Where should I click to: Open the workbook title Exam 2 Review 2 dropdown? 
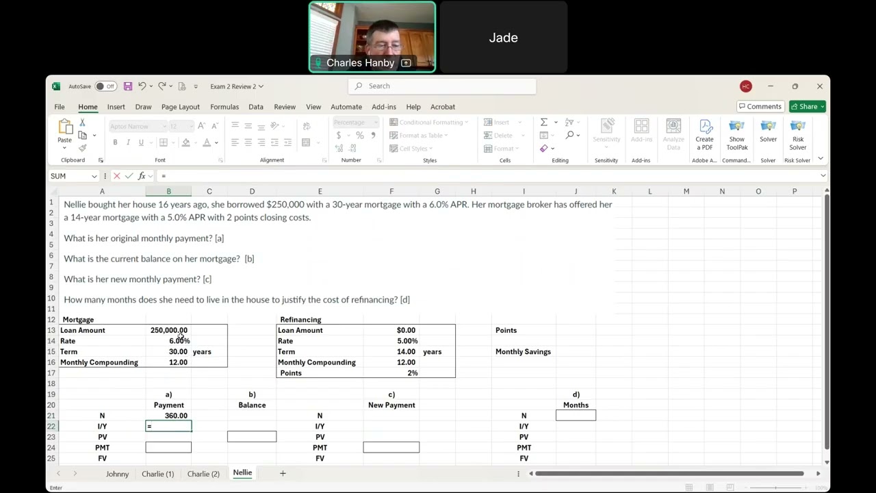click(237, 86)
